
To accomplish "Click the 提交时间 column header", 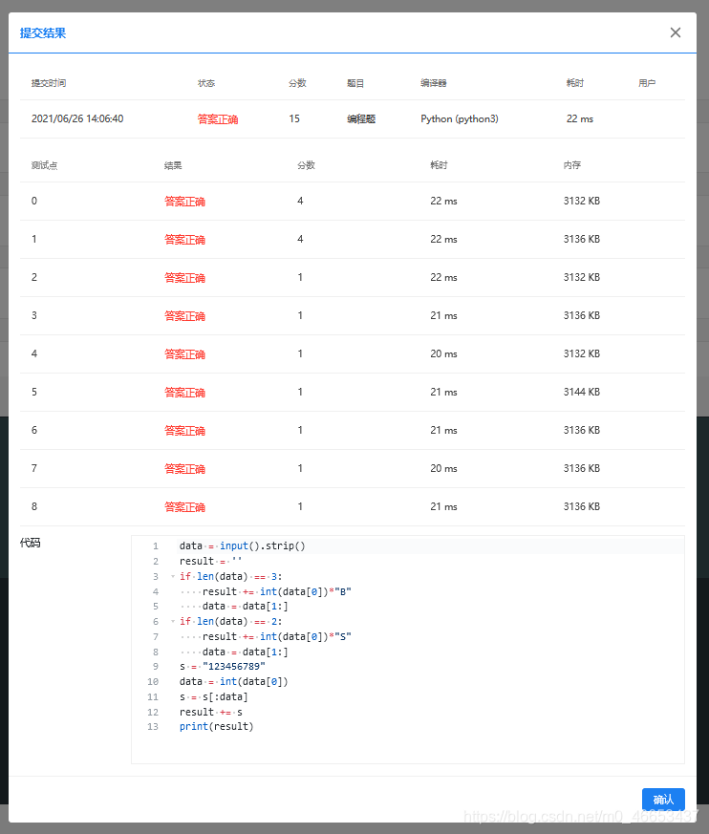I will click(x=49, y=83).
